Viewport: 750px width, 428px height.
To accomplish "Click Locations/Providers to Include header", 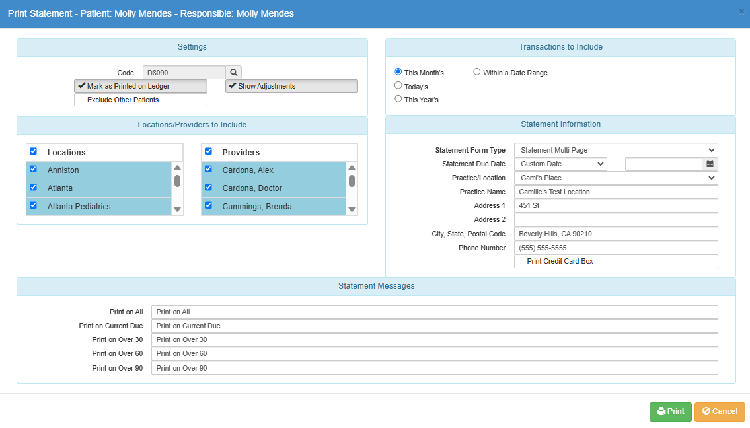I will click(192, 125).
